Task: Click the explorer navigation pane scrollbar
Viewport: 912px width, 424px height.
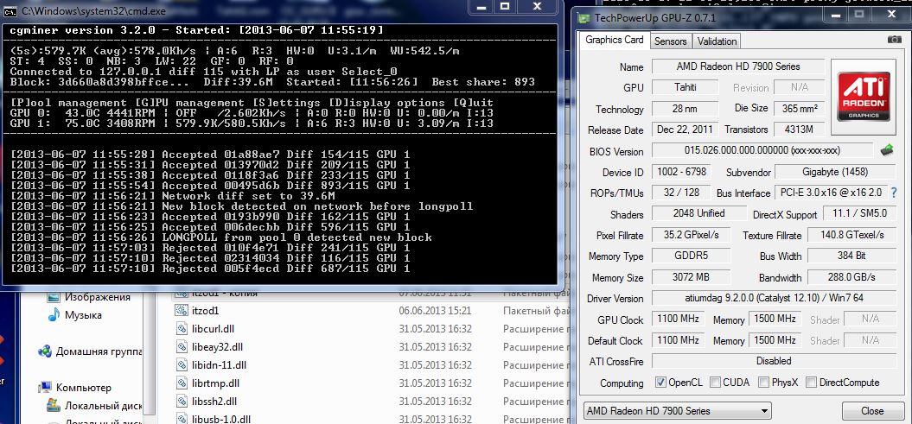Action: 151,356
